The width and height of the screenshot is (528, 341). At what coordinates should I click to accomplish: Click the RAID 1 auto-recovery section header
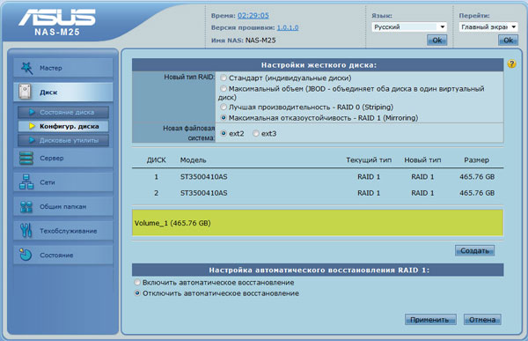click(318, 270)
